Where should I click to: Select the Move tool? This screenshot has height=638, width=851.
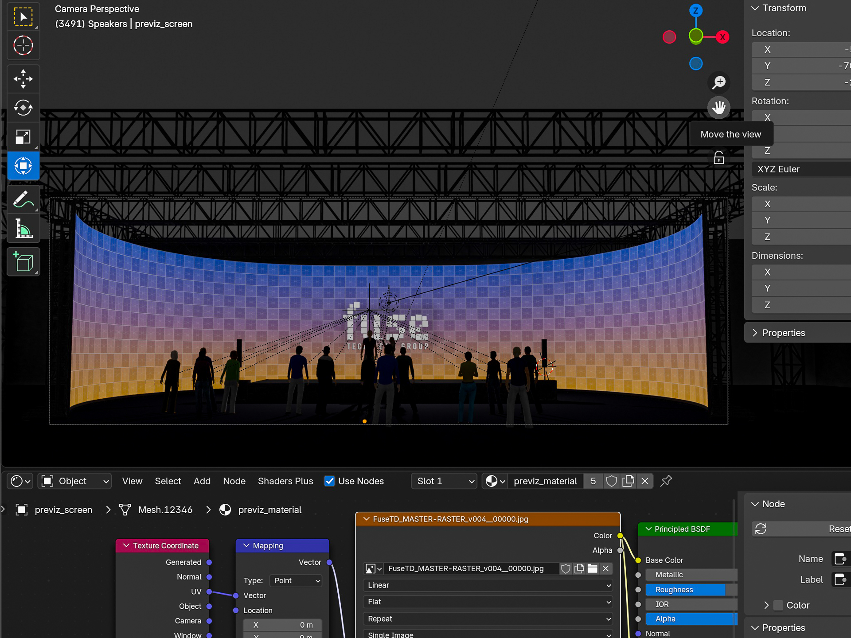point(23,79)
